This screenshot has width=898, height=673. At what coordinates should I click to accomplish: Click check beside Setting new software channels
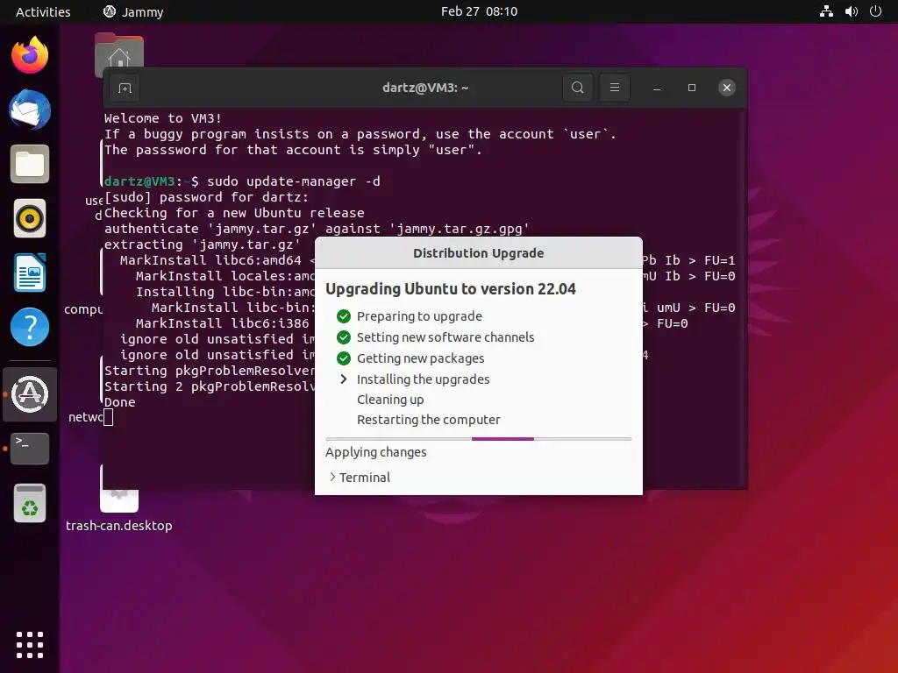[344, 337]
